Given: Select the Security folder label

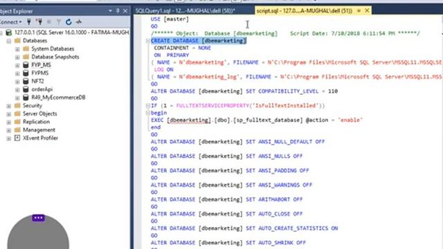Looking at the screenshot, I should pos(33,106).
